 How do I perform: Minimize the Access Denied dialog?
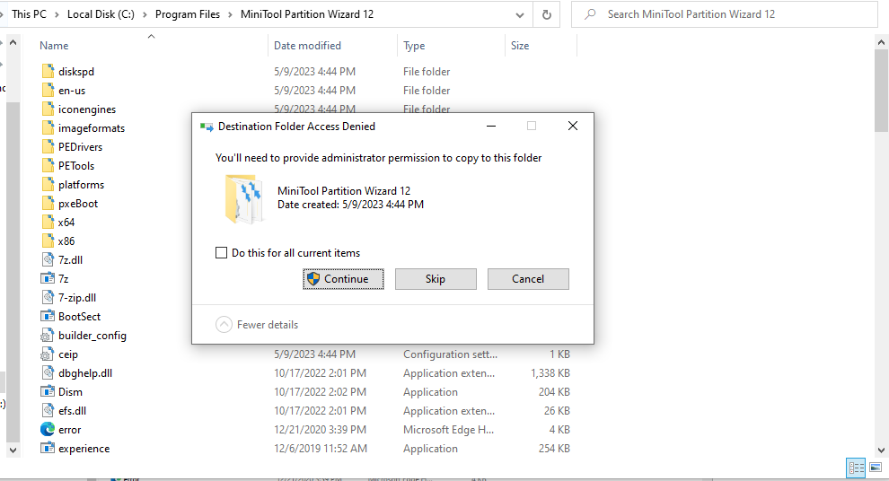(491, 126)
